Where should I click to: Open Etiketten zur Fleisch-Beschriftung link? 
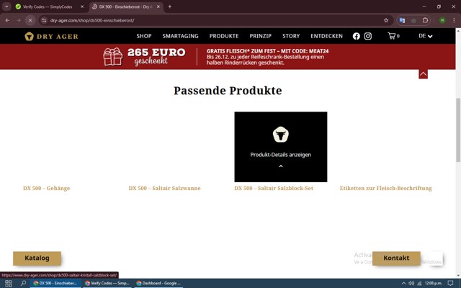pos(386,188)
